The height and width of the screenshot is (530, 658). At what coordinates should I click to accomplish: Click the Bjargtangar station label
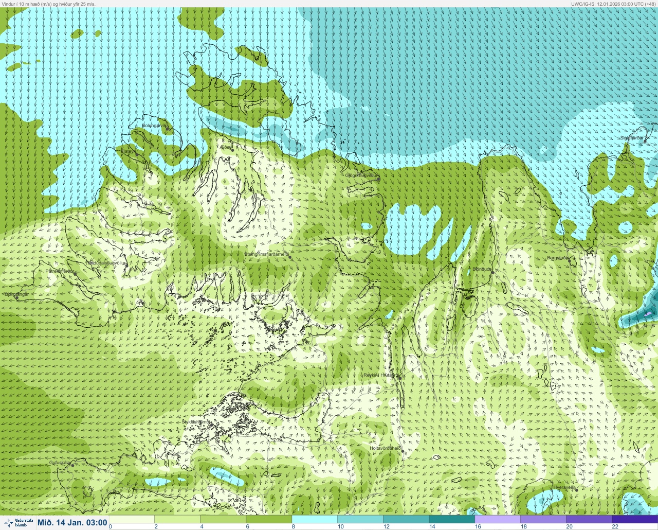16,294
